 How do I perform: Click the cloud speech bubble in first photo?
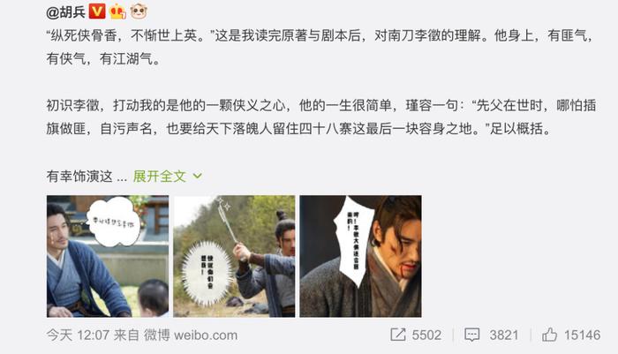tap(114, 222)
